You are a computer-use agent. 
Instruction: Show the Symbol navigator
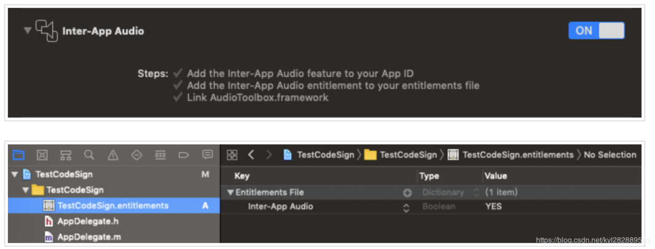(65, 155)
